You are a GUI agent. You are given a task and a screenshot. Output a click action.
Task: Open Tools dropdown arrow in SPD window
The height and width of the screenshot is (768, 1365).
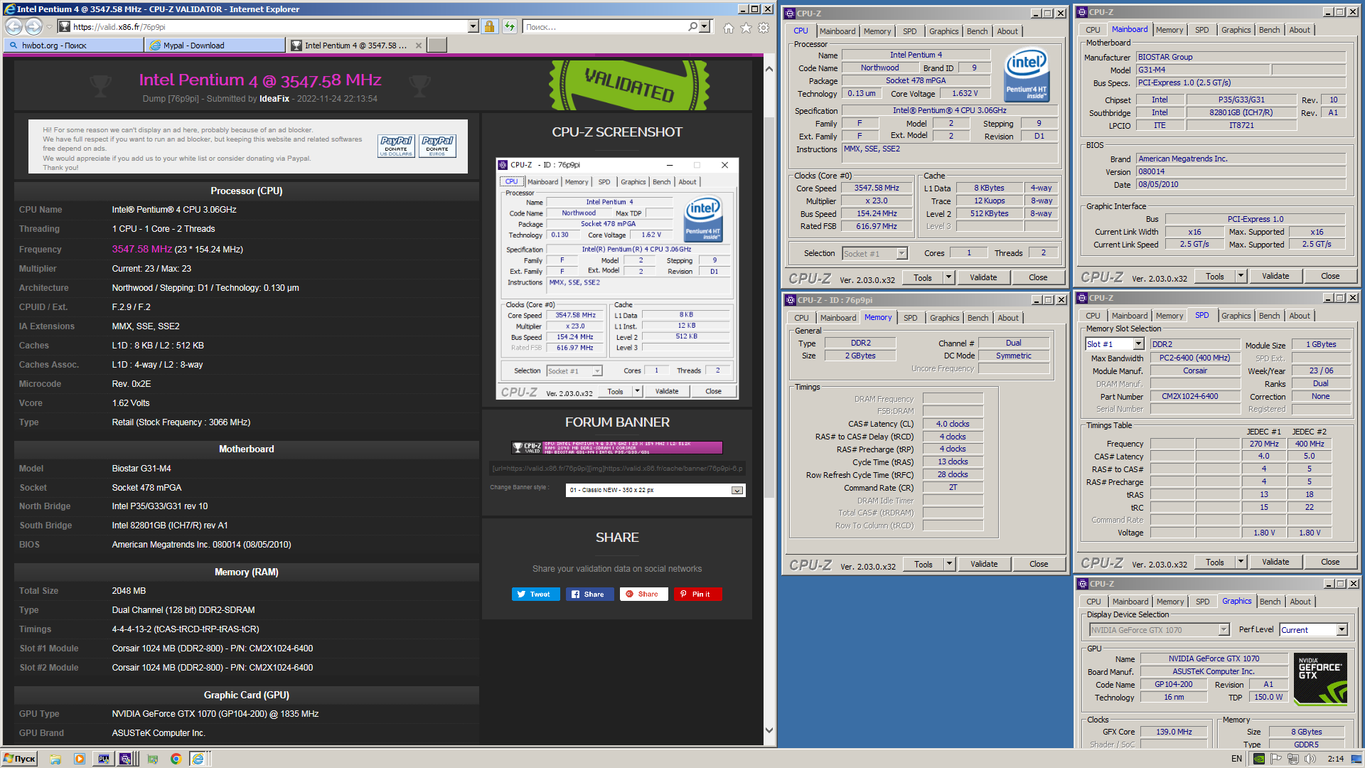(1241, 562)
